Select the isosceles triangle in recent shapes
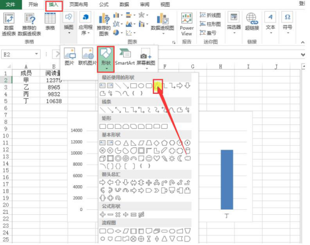 (157, 85)
